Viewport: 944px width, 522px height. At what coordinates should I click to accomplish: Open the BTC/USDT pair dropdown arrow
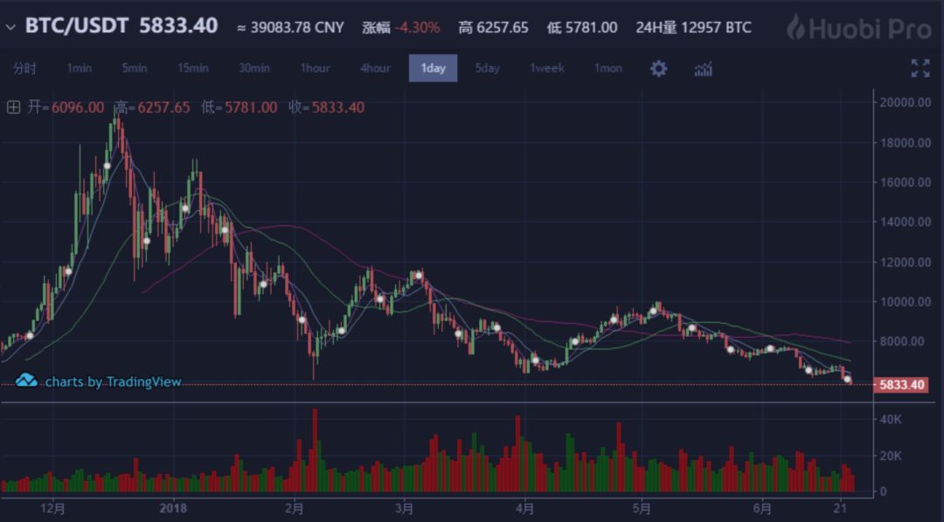pyautogui.click(x=10, y=27)
